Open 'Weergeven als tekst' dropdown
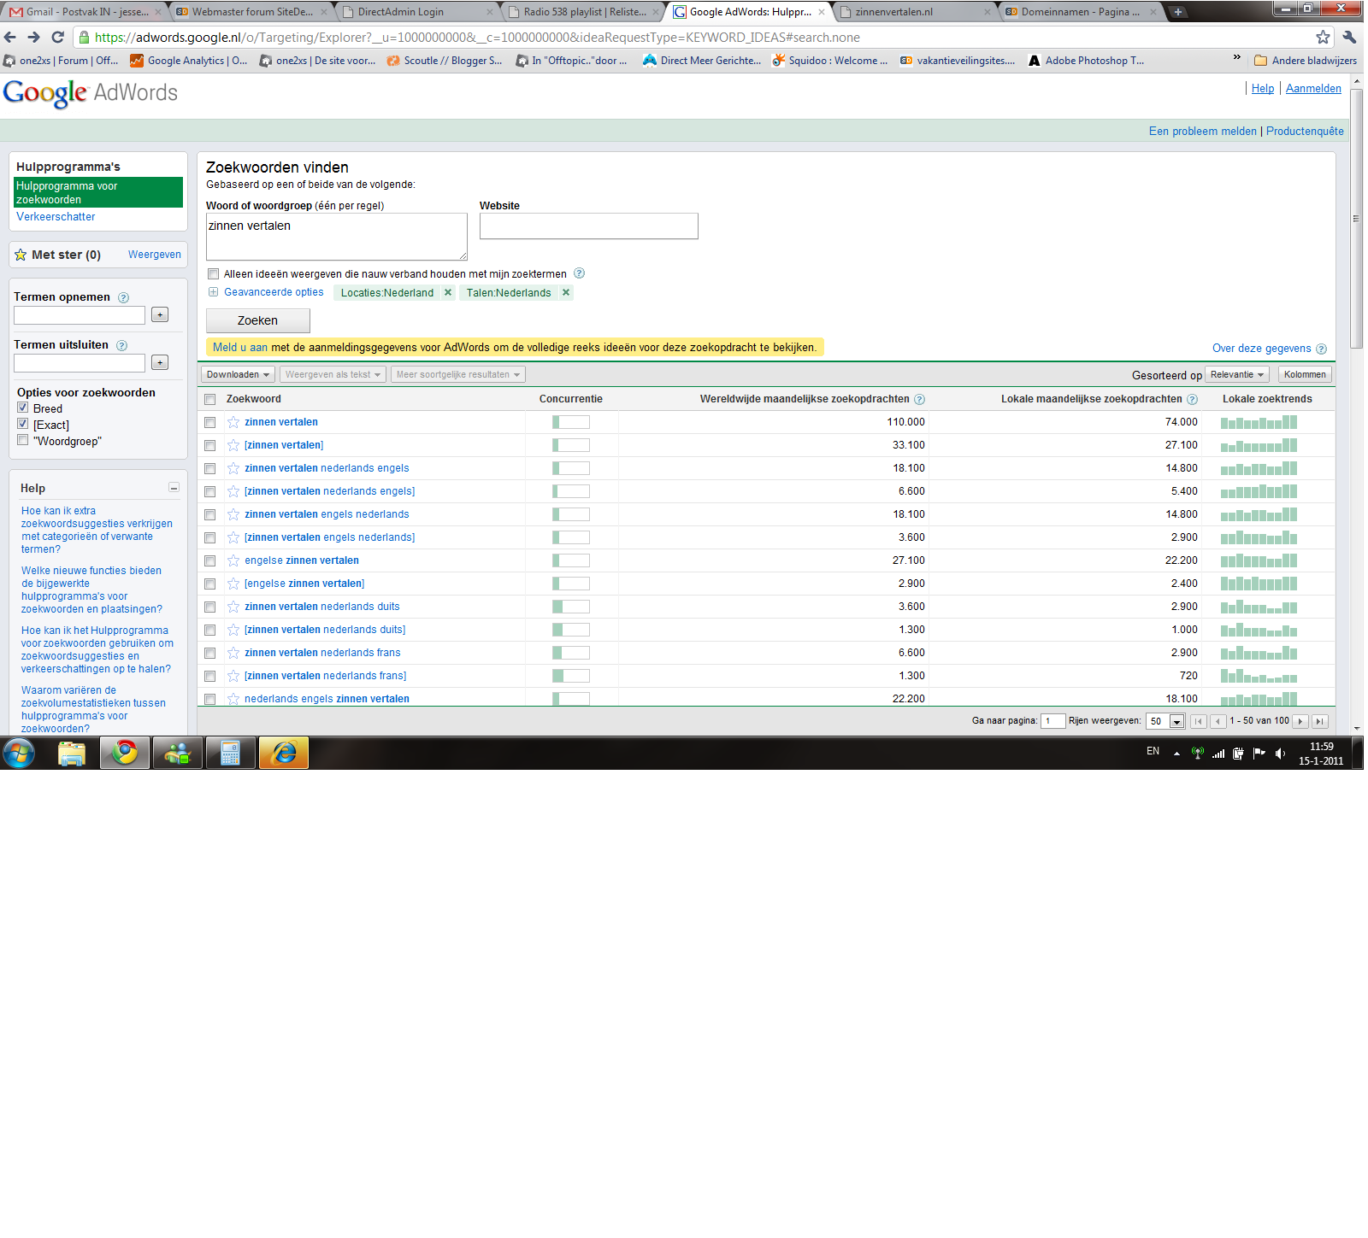The image size is (1368, 1238). 333,374
